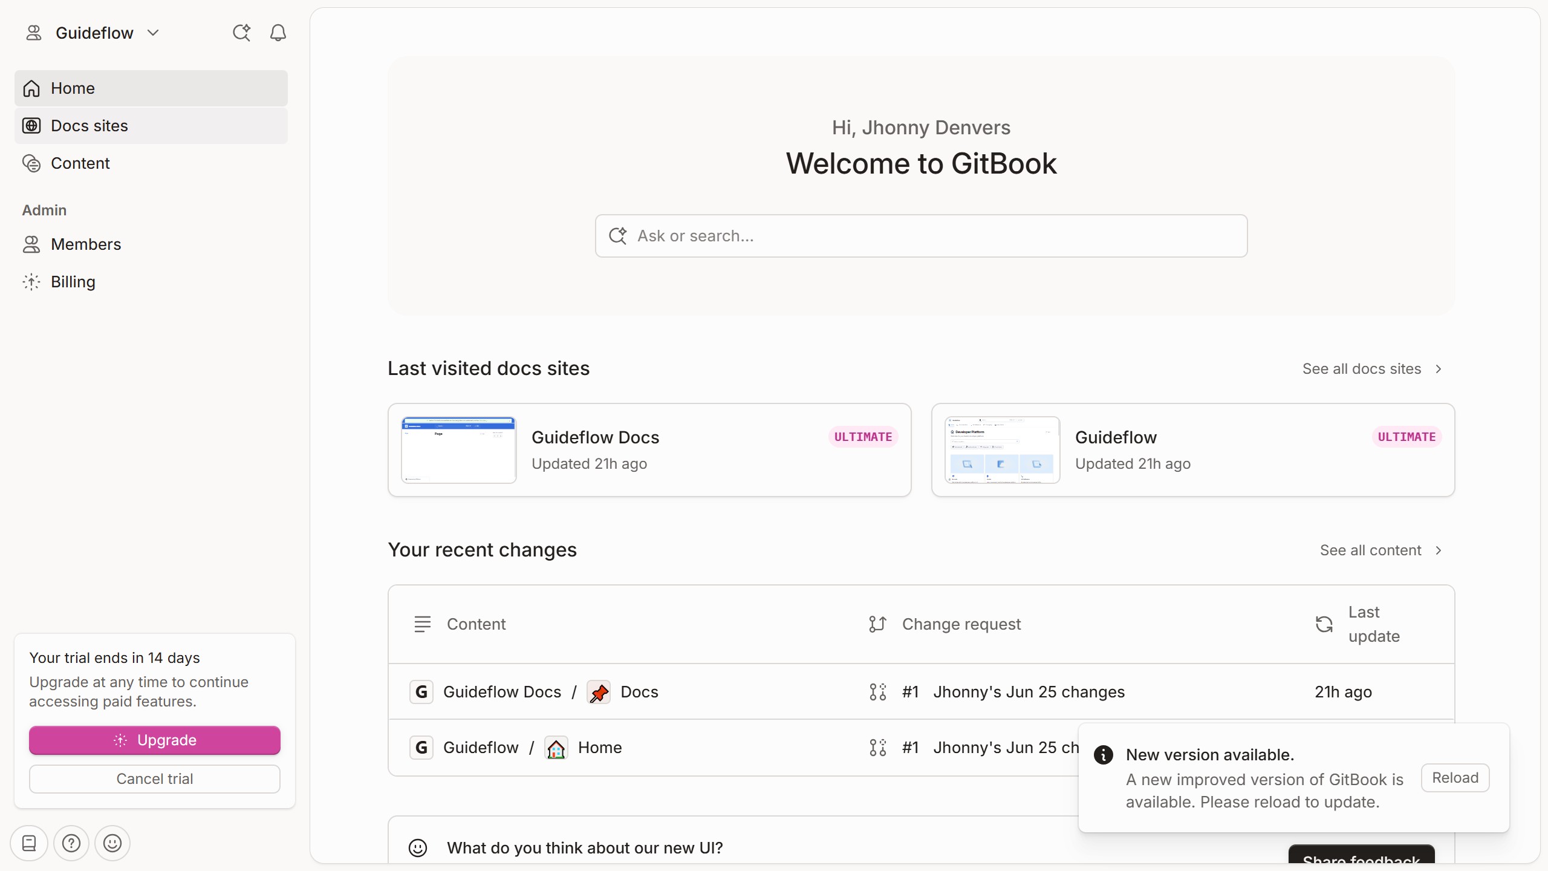This screenshot has width=1548, height=871.
Task: Click the Share feedback button
Action: 1361,855
